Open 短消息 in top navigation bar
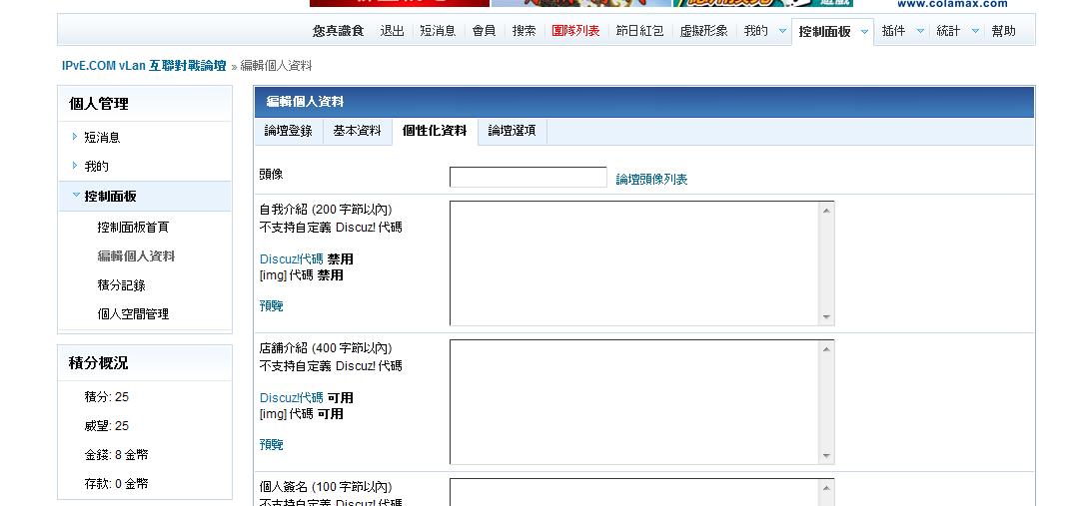 pos(439,31)
